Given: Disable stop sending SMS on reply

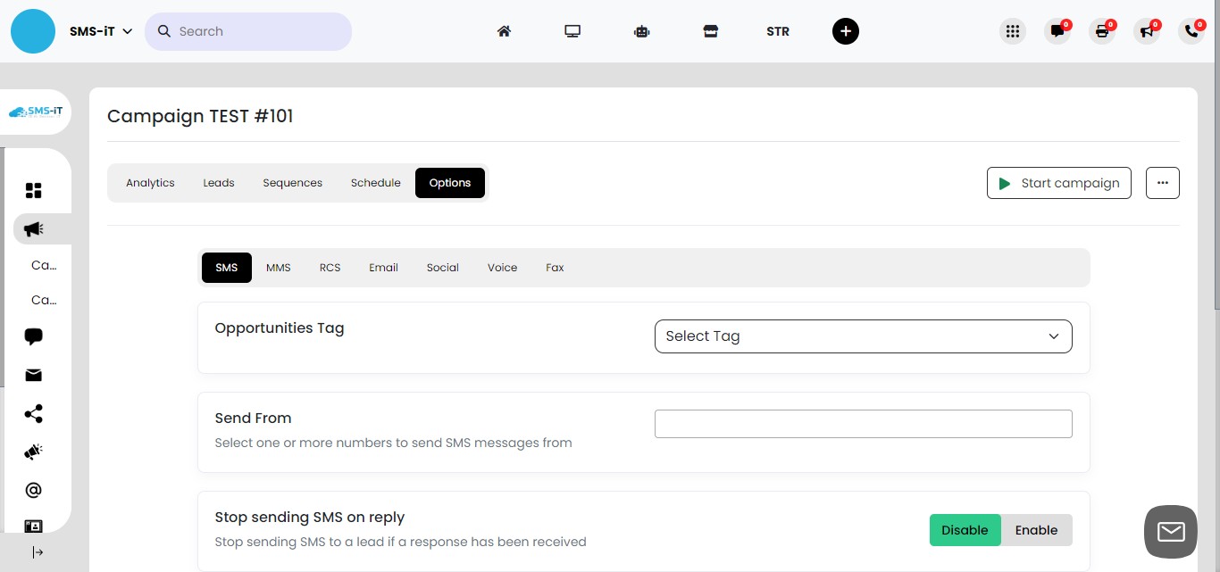Looking at the screenshot, I should tap(965, 529).
